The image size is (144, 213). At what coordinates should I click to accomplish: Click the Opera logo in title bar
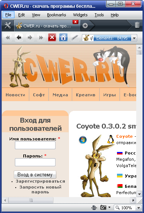[6, 6]
